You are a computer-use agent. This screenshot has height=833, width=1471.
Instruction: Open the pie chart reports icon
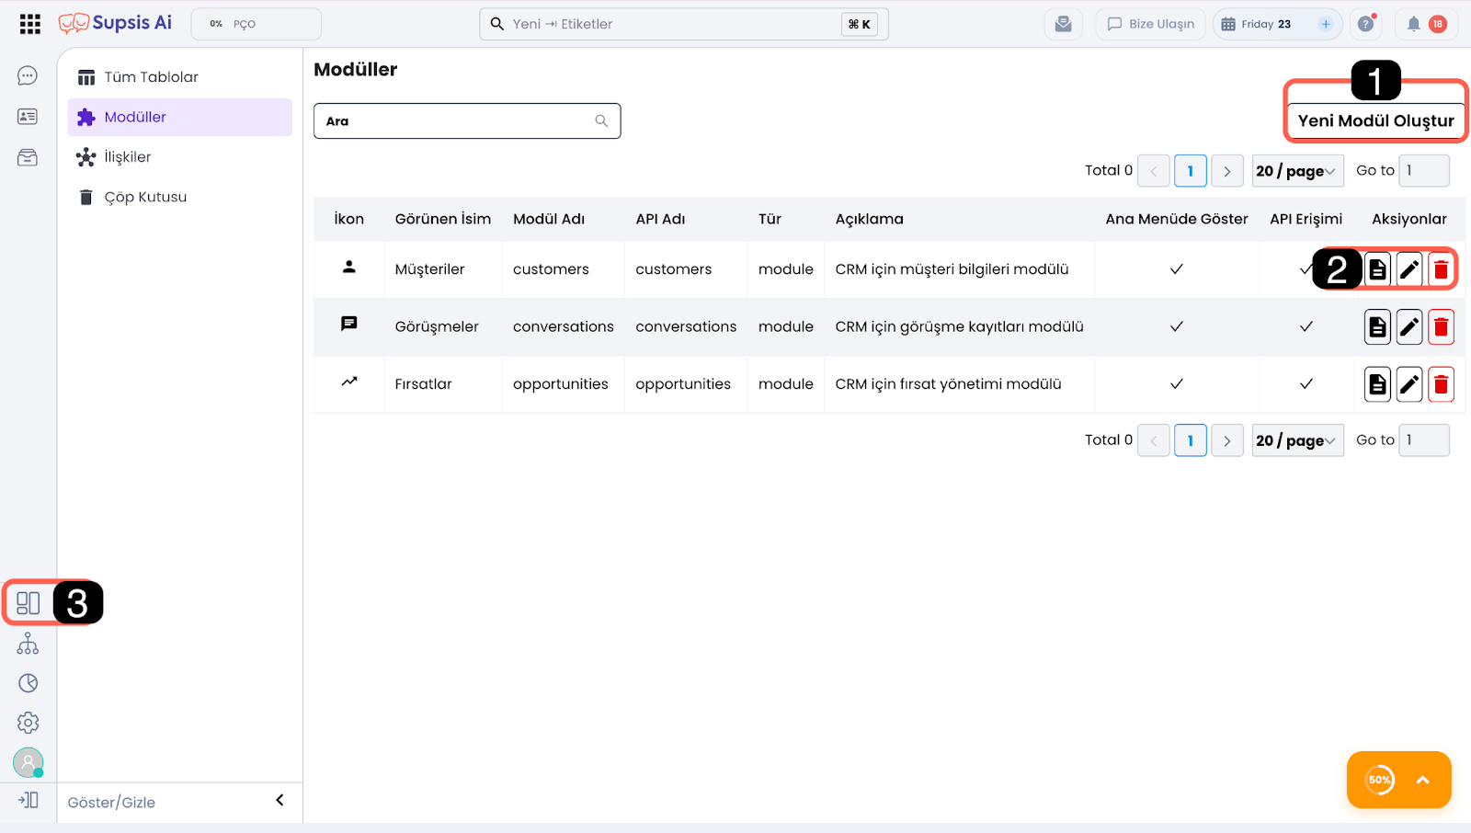click(x=28, y=683)
